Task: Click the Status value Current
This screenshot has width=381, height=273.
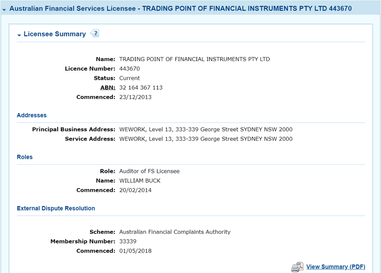Action: (x=130, y=78)
